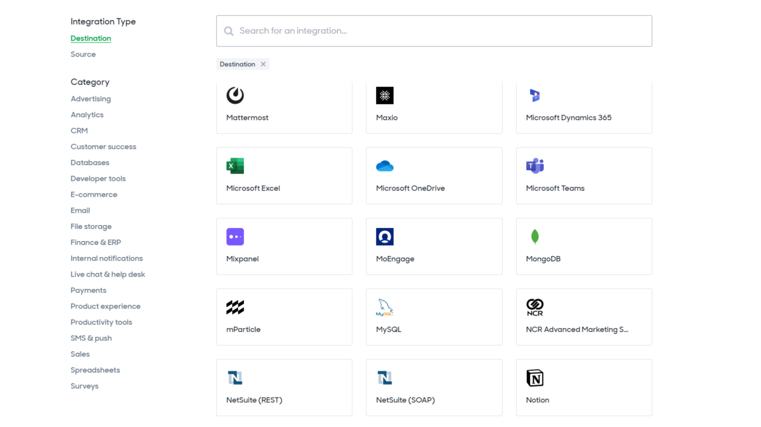The width and height of the screenshot is (761, 427).
Task: Open the Maxio integration icon
Action: coord(385,95)
